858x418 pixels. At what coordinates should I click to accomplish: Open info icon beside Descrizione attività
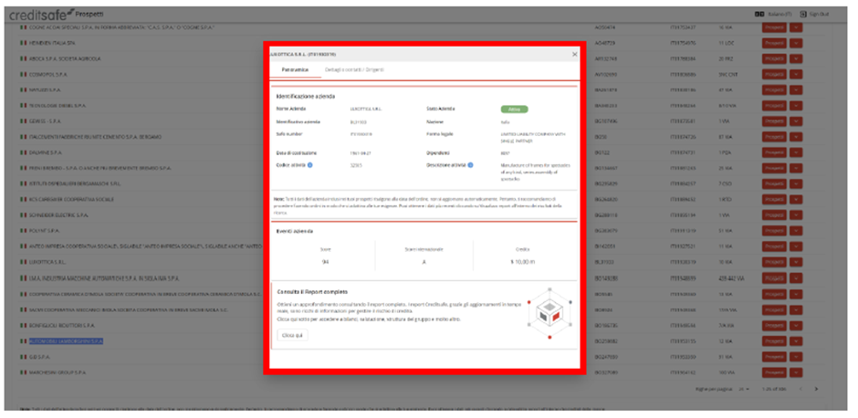tap(470, 164)
